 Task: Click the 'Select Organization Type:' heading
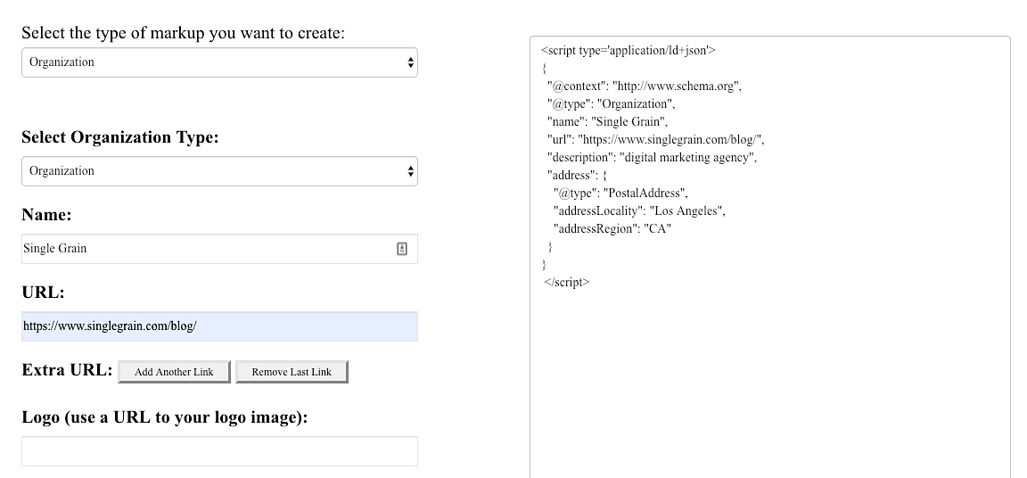tap(120, 137)
